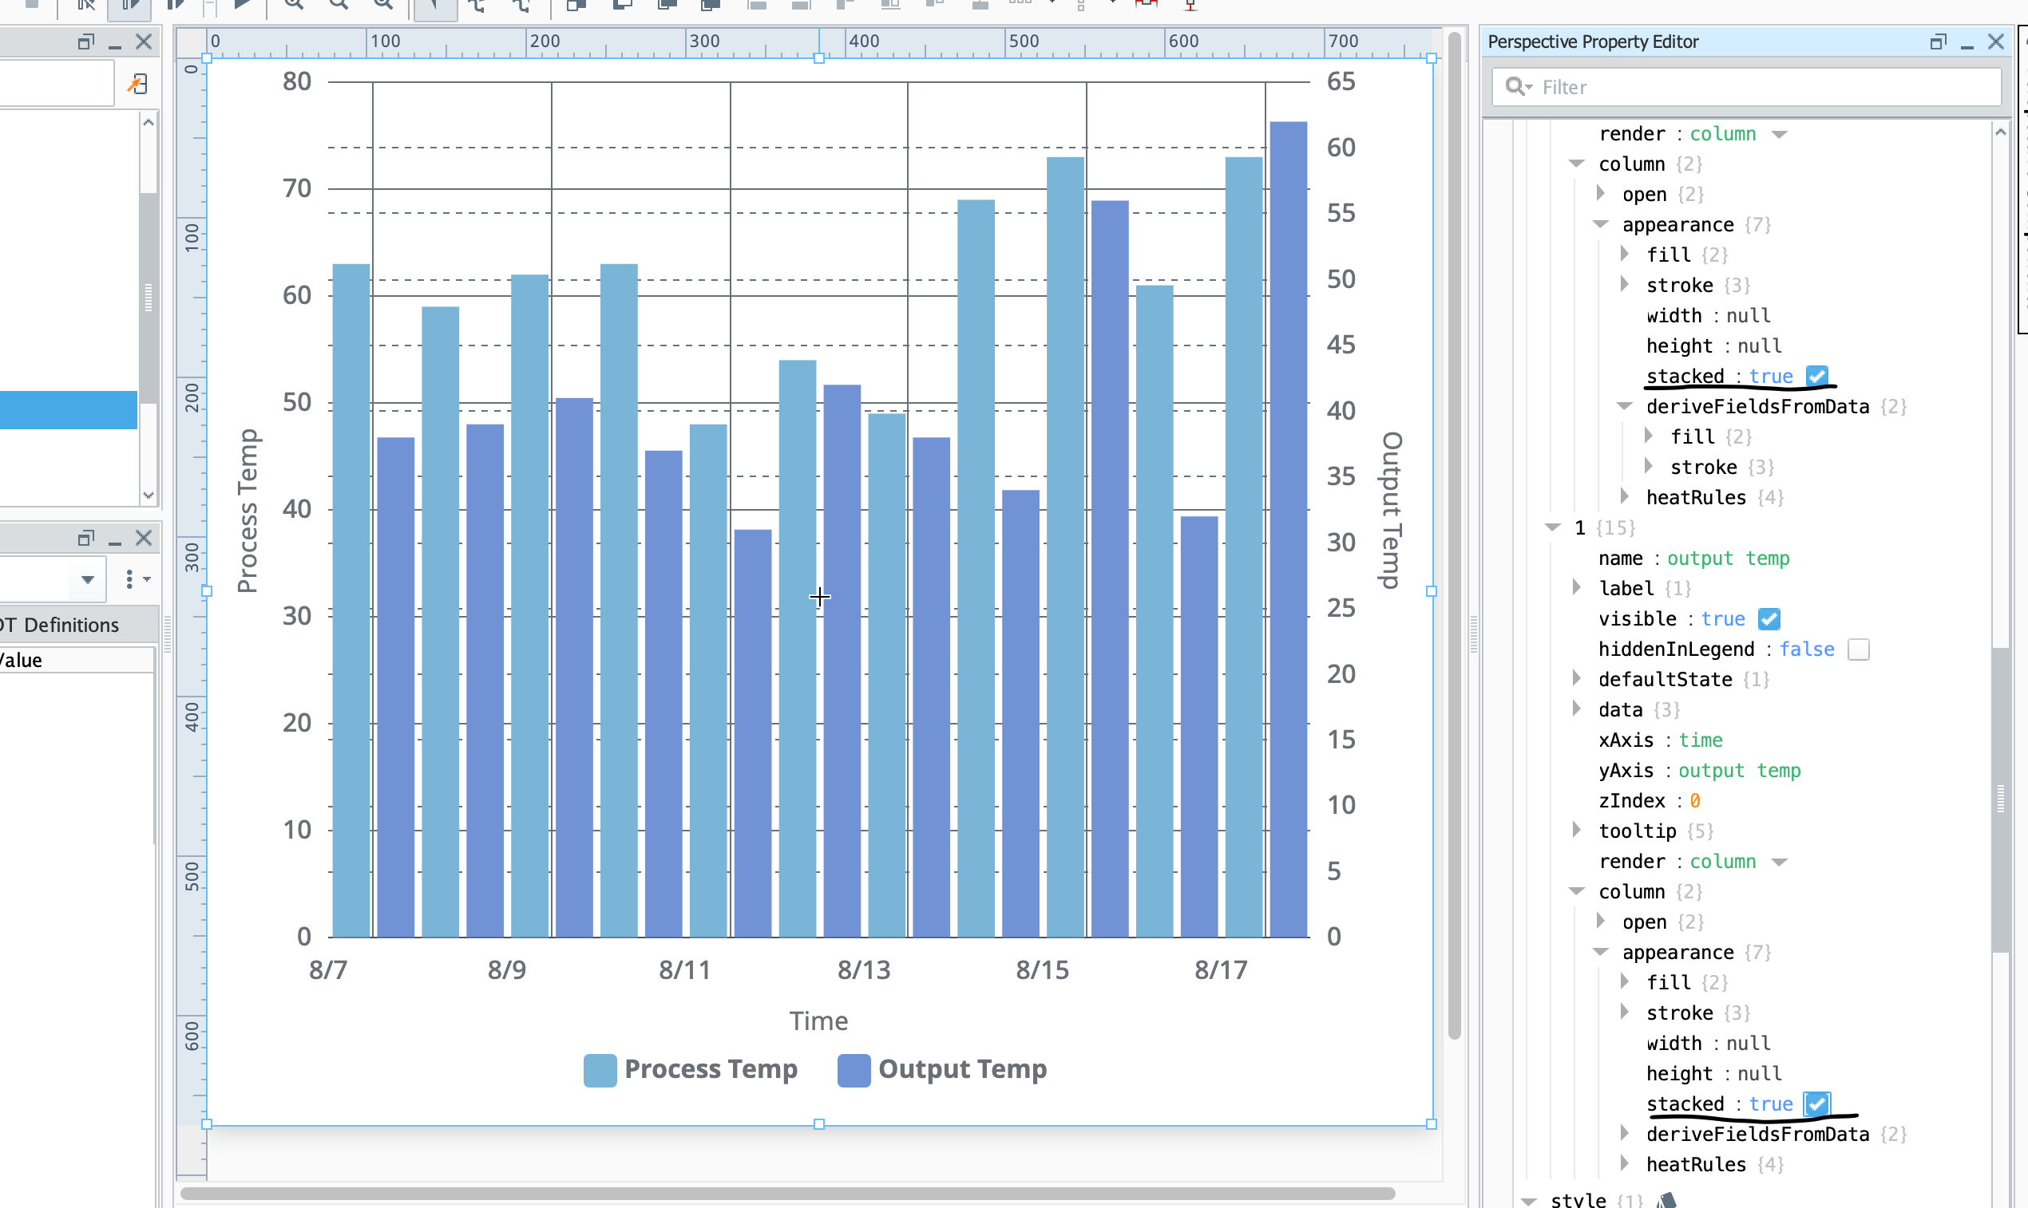Float the upper-left panel
Viewport: 2028px width, 1208px height.
point(85,41)
